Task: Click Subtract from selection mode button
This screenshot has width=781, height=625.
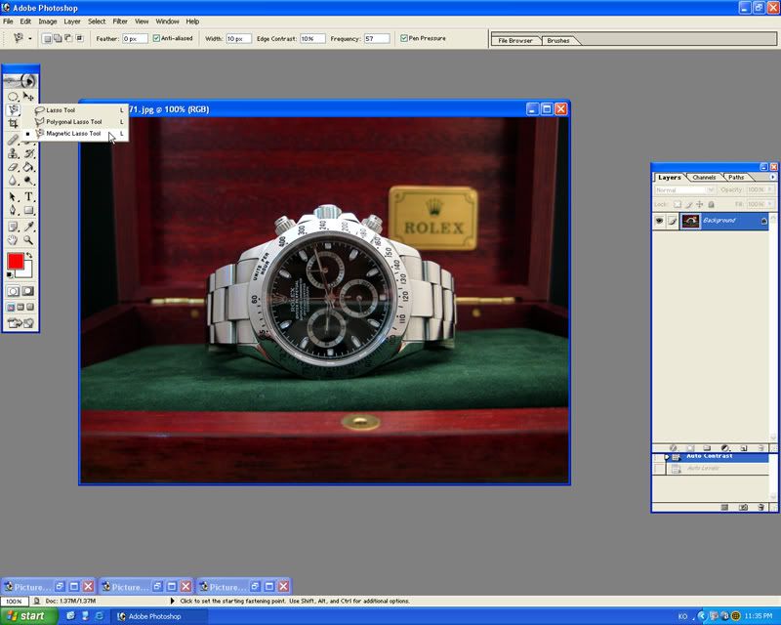Action: pos(68,38)
